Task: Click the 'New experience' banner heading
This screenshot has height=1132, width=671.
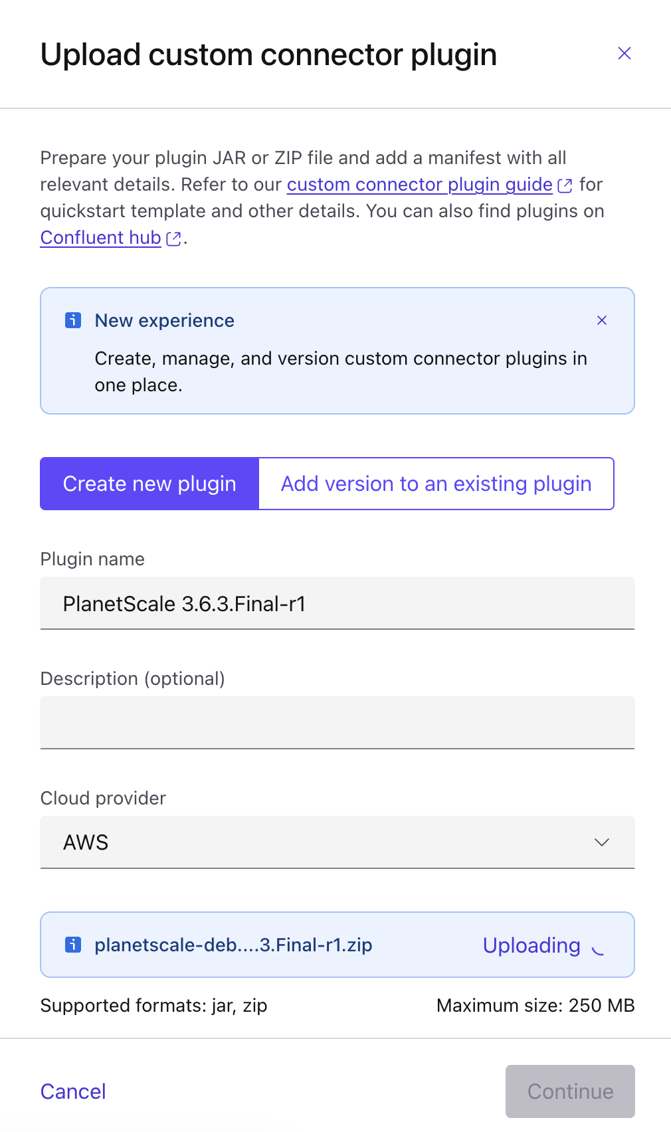Action: click(165, 320)
